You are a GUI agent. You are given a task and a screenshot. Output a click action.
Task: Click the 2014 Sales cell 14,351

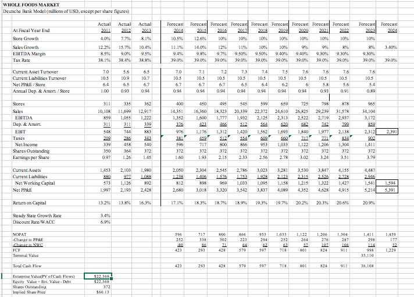click(x=177, y=111)
